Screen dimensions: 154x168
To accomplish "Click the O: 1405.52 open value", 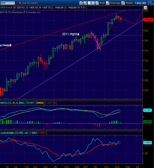I will [32, 8].
